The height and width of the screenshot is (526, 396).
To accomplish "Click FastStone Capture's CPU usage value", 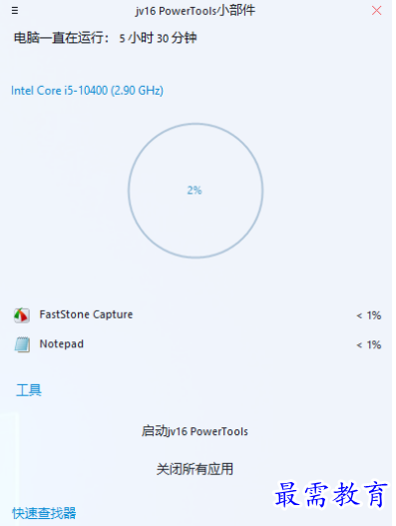I will pyautogui.click(x=368, y=315).
